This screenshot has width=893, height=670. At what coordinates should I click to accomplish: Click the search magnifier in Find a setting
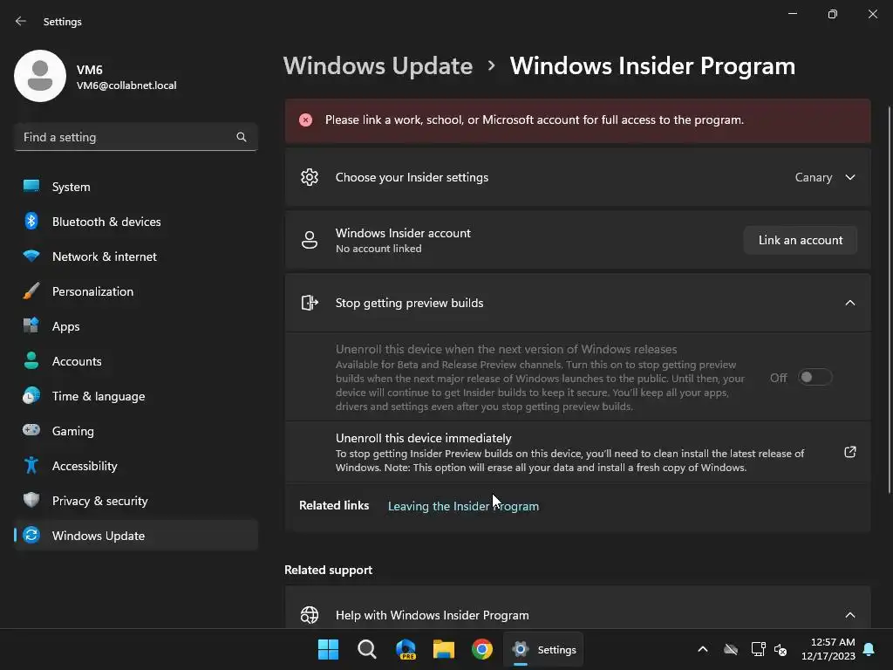pos(242,137)
